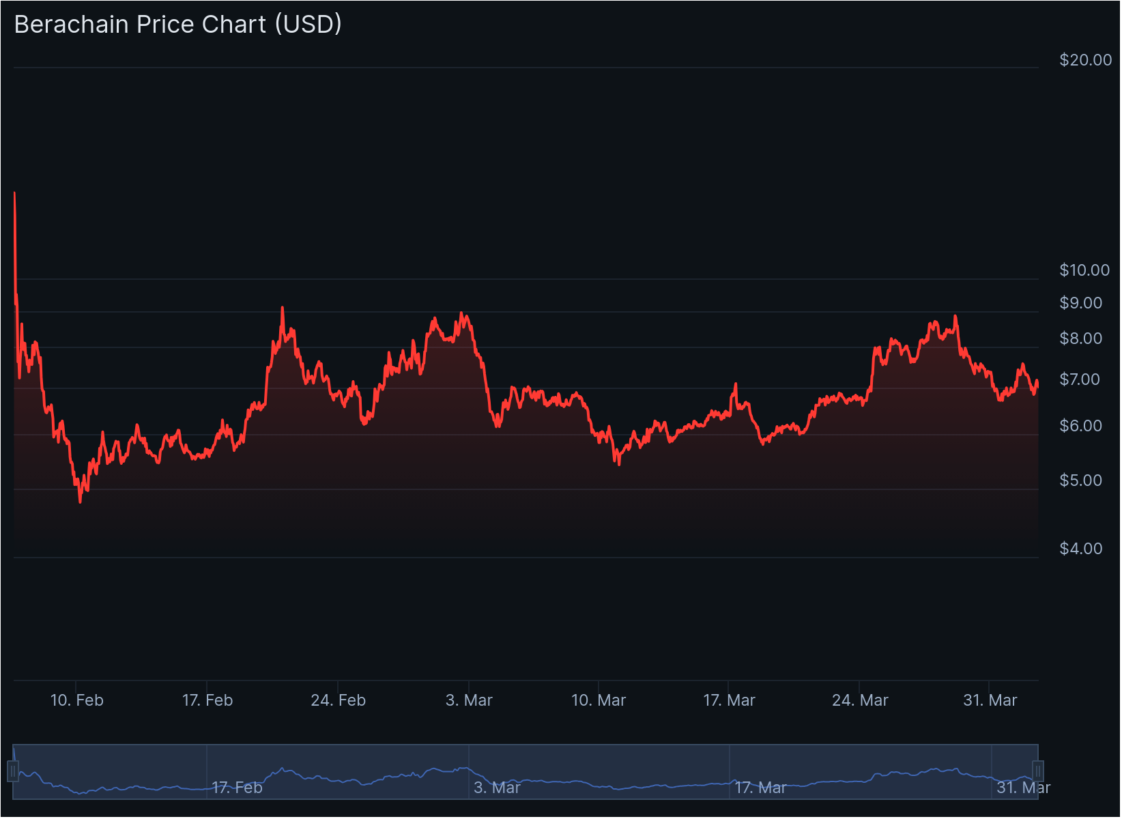Click 17. Mar inside the bottom navigator

tap(760, 788)
